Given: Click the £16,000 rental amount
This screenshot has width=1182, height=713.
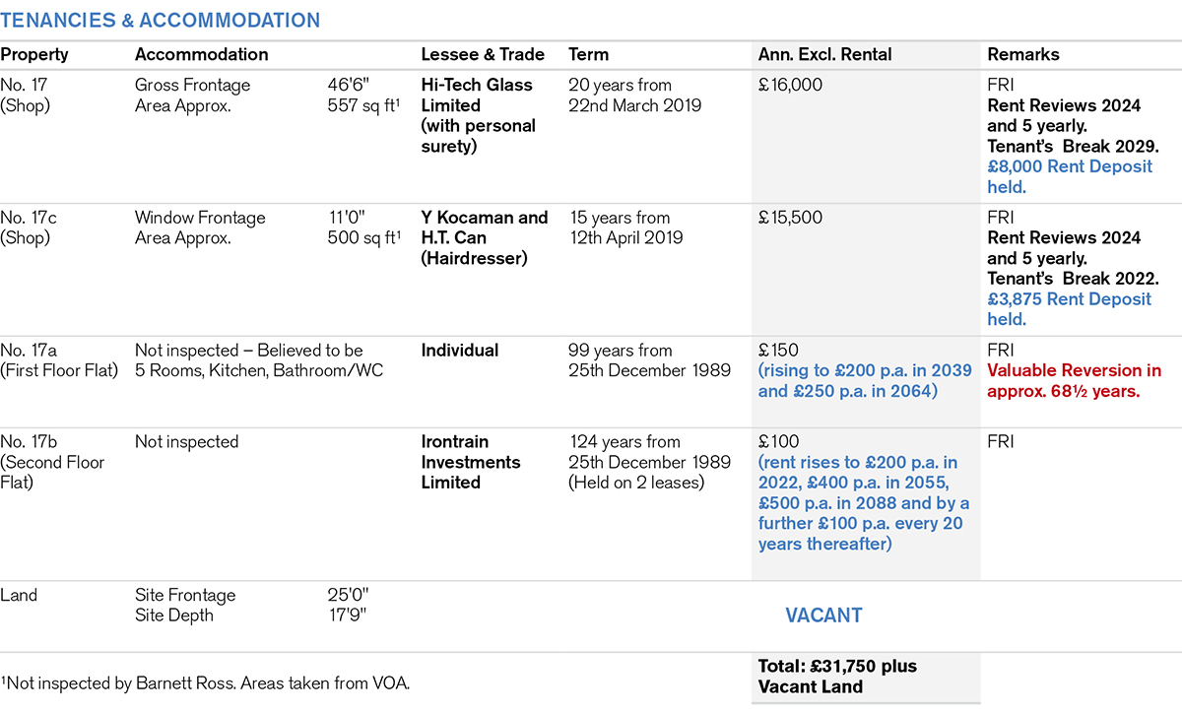Looking at the screenshot, I should pyautogui.click(x=790, y=86).
